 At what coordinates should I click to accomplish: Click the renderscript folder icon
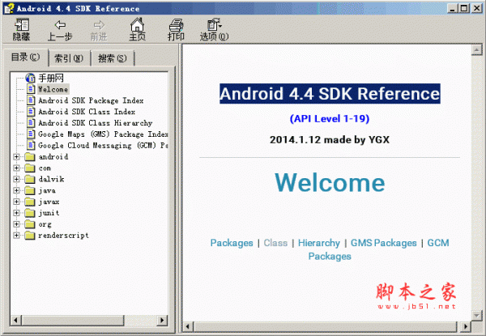[30, 236]
